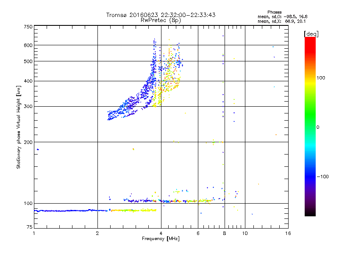Viewport: 339px width, 254px height.
Task: Click x-axis tick label '2'
Action: pos(97,233)
